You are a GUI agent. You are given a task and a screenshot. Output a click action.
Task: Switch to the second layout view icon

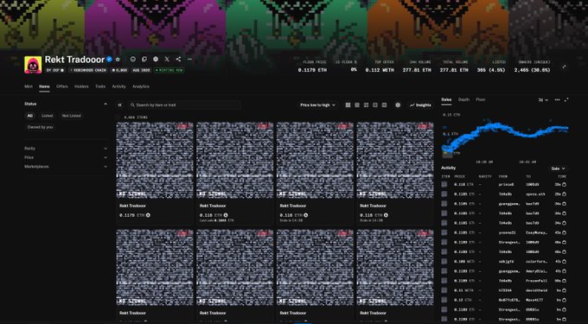357,105
